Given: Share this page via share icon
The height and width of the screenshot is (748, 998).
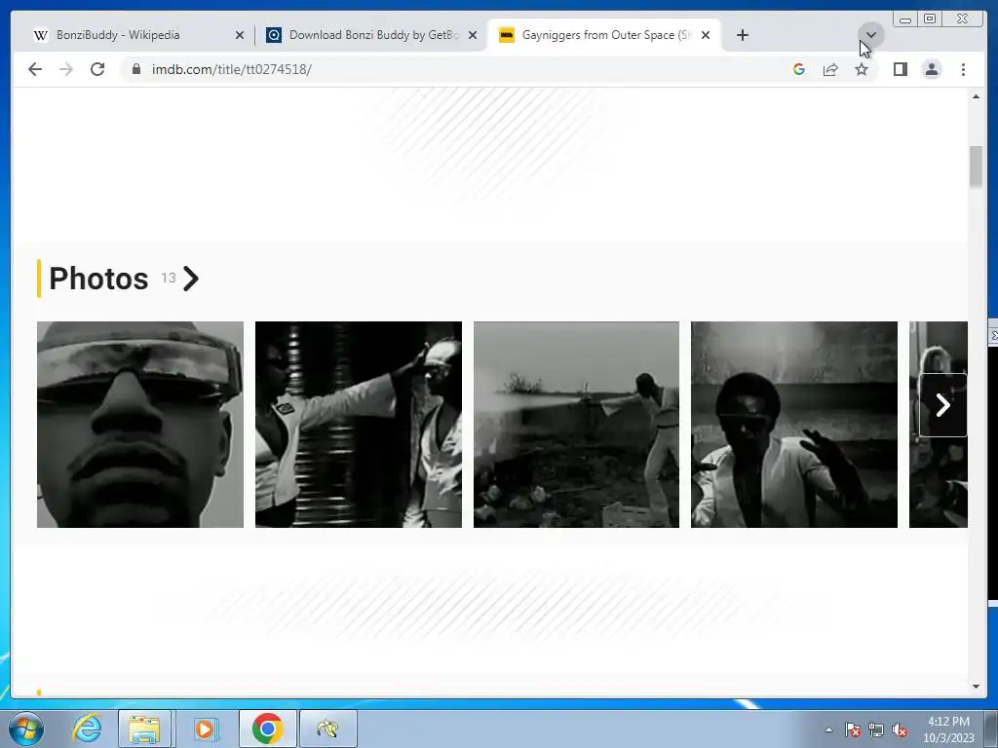Looking at the screenshot, I should point(830,69).
